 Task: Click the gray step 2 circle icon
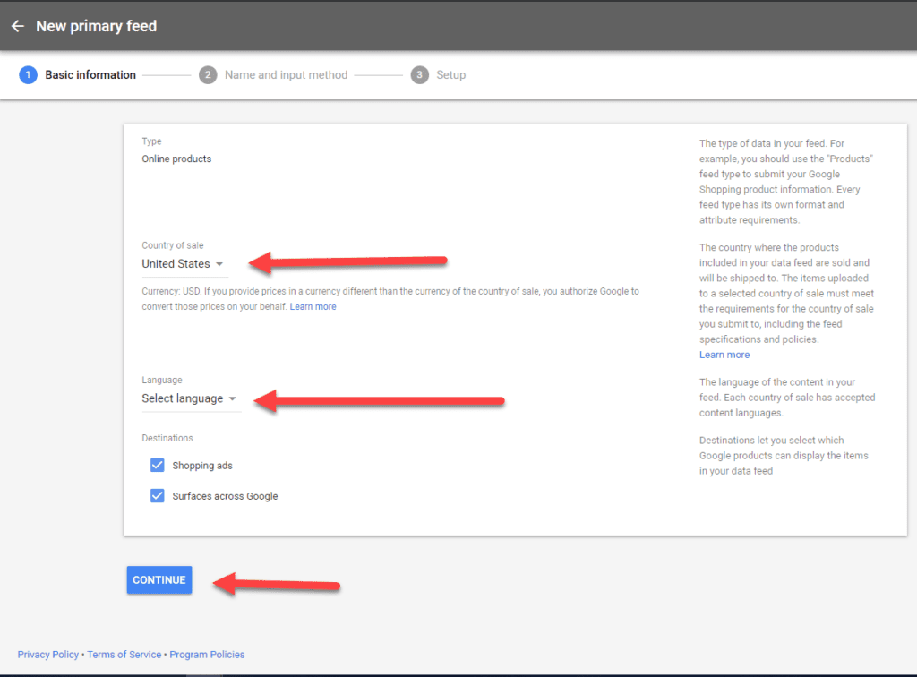click(x=208, y=74)
